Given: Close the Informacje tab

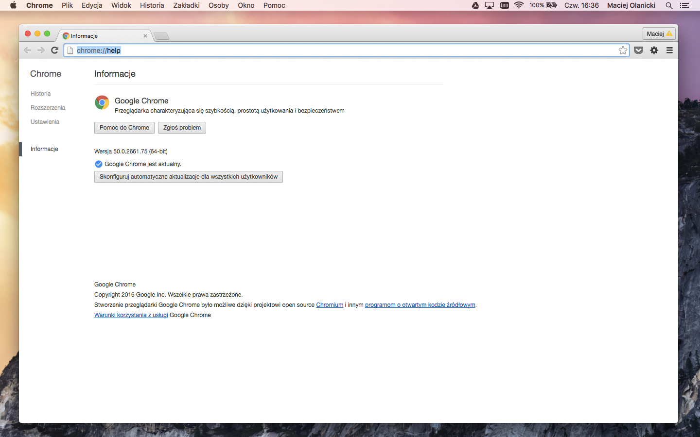Looking at the screenshot, I should click(145, 36).
